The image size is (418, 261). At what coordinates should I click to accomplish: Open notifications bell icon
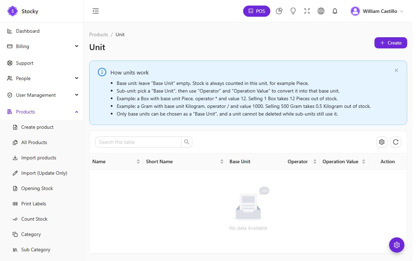pyautogui.click(x=335, y=11)
